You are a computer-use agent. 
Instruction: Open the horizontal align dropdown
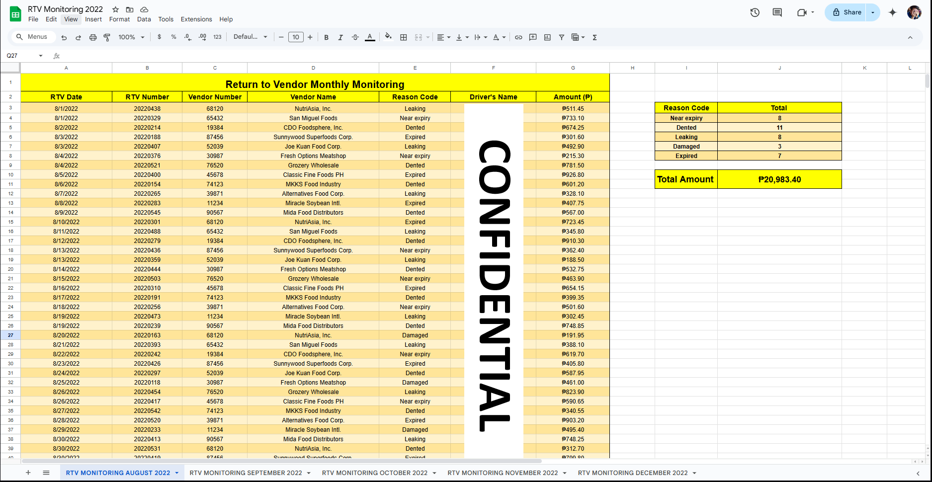[x=443, y=37]
